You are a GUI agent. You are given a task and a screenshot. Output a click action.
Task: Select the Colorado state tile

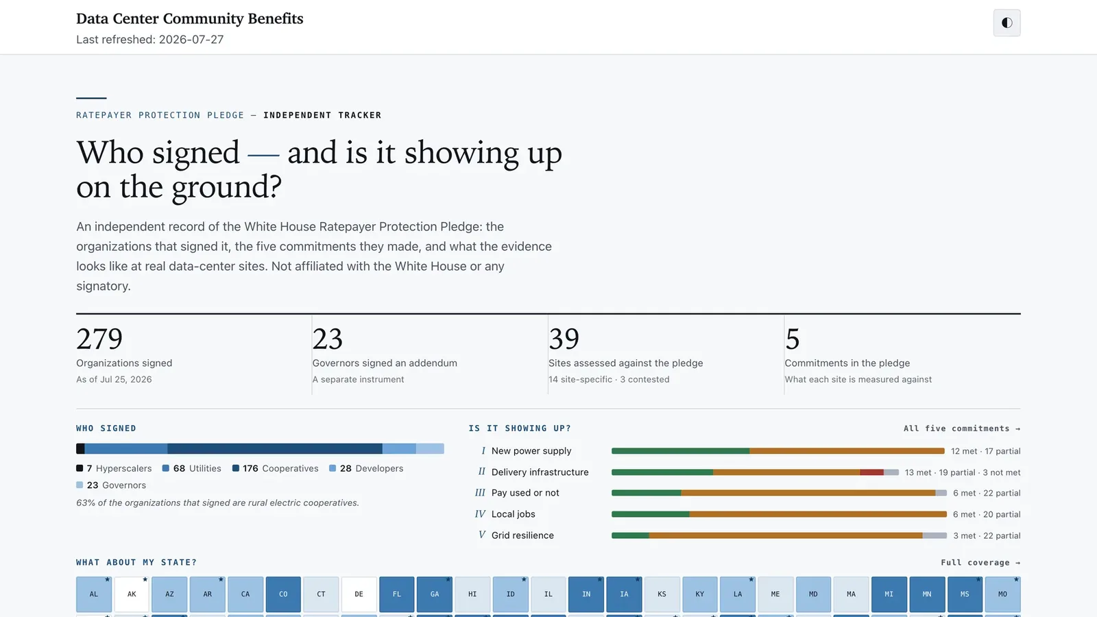pos(283,594)
